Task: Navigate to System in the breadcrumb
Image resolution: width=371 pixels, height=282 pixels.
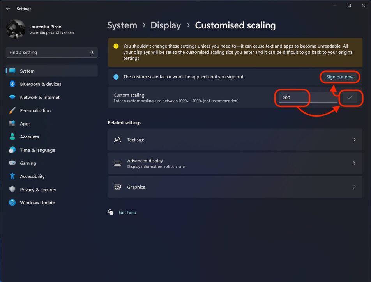Action: point(122,25)
